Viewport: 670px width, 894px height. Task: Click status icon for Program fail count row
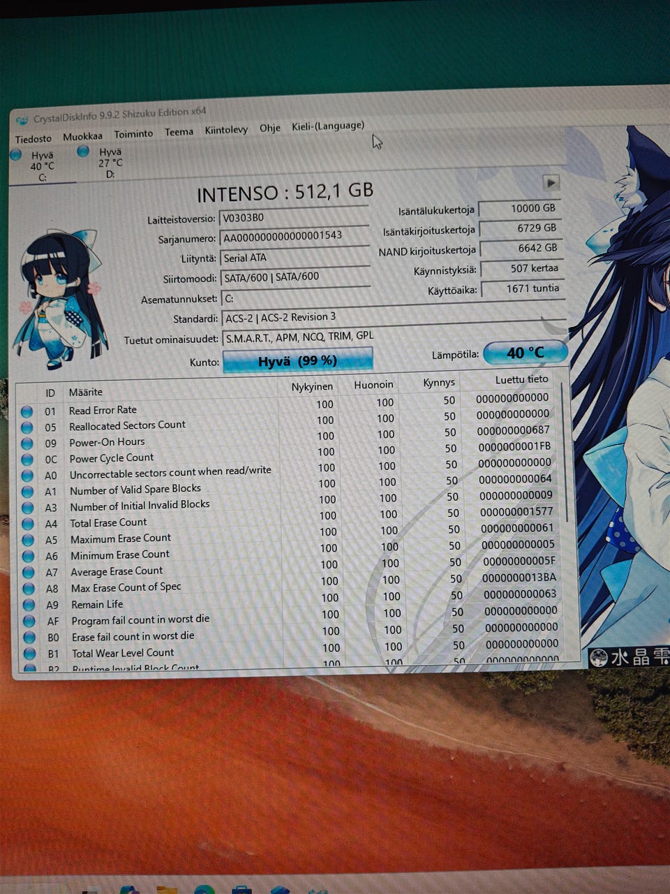pos(29,621)
